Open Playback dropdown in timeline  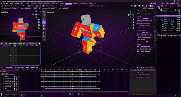pyautogui.click(x=8, y=94)
